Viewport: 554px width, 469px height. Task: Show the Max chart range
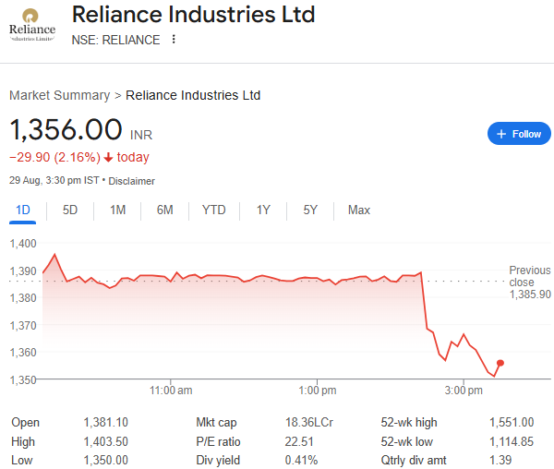(x=358, y=210)
